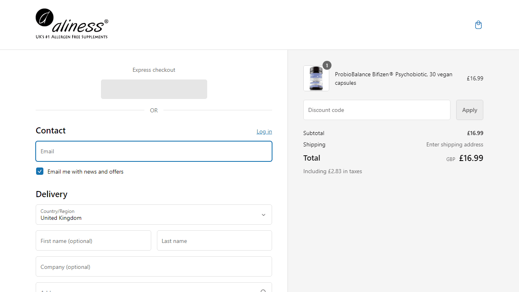
Task: Click the Last name field
Action: pyautogui.click(x=214, y=240)
